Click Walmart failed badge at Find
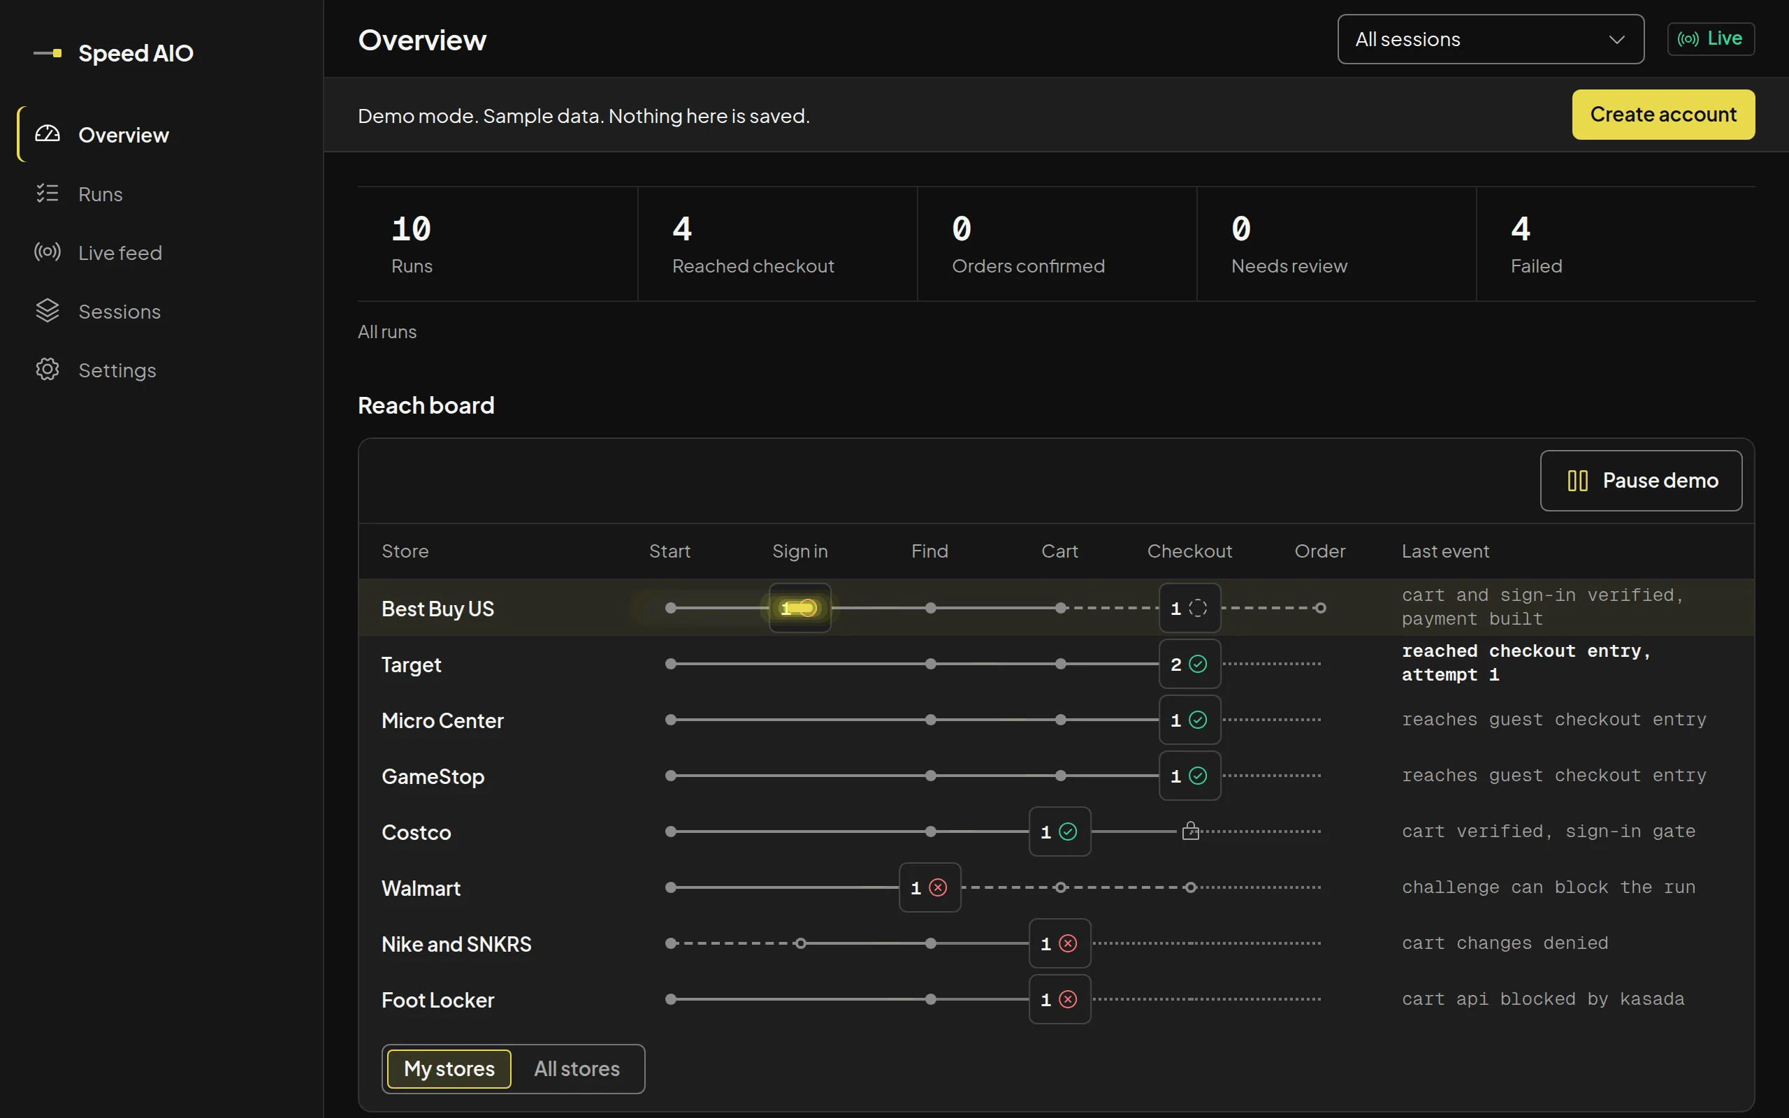This screenshot has height=1118, width=1789. (x=930, y=887)
